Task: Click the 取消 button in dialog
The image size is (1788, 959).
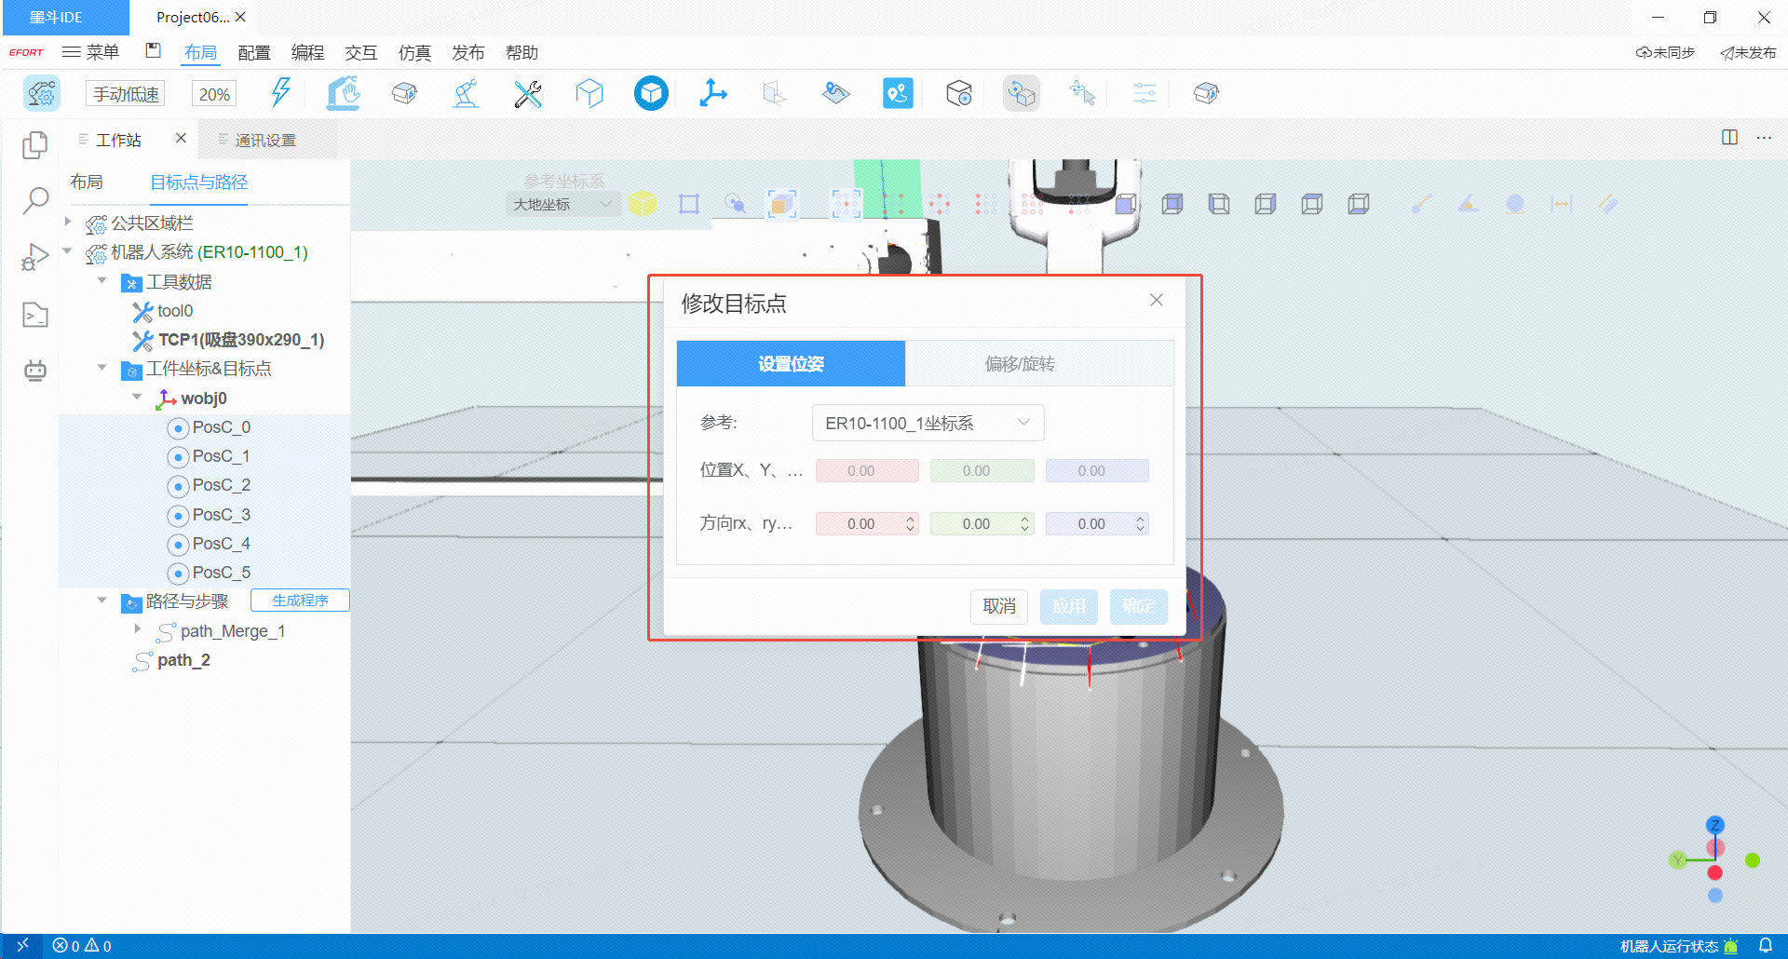Action: coord(998,606)
